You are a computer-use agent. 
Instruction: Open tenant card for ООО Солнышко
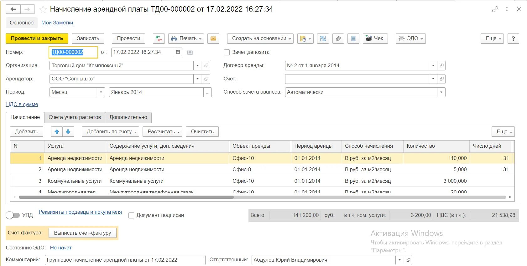(206, 79)
